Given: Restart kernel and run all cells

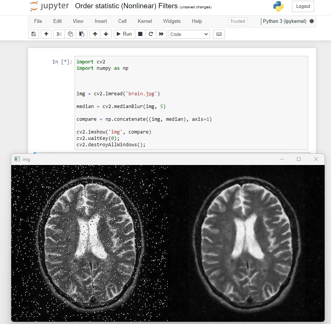Looking at the screenshot, I should coord(162,34).
